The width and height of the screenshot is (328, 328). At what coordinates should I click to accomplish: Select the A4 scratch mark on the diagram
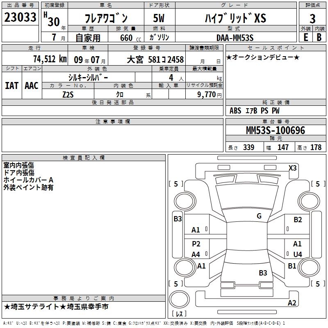[196, 255]
